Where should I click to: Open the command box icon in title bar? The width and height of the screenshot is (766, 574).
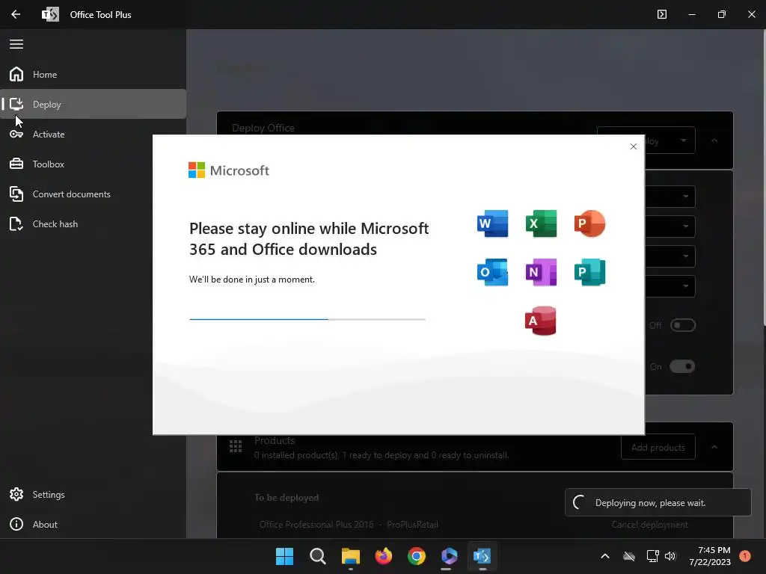click(661, 15)
